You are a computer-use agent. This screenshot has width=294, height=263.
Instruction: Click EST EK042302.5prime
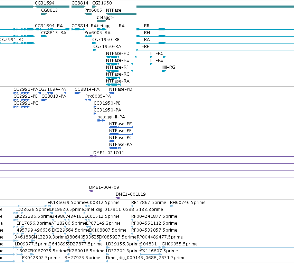coord(41,258)
